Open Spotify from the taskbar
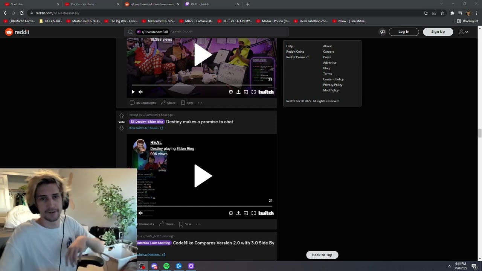 pyautogui.click(x=166, y=266)
